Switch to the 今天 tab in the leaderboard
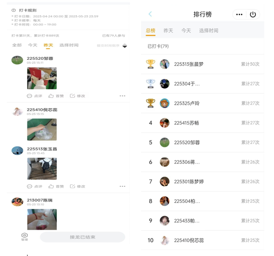Image resolution: width=274 pixels, height=256 pixels. [x=186, y=31]
